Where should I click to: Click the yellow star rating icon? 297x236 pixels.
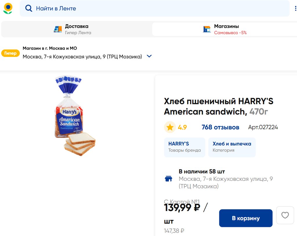click(170, 127)
